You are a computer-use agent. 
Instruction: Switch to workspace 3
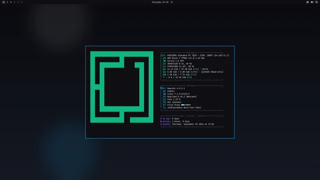coord(14,2)
